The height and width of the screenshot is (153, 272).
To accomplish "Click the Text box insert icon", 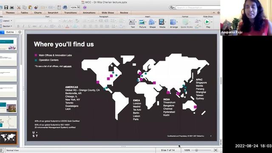I will 132,22.
